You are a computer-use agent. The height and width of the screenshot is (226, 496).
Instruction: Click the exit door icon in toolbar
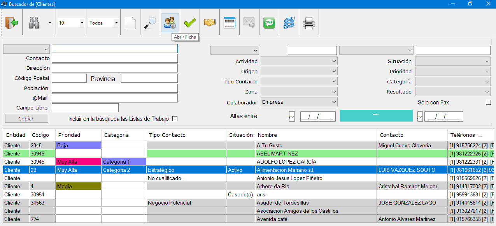click(12, 23)
